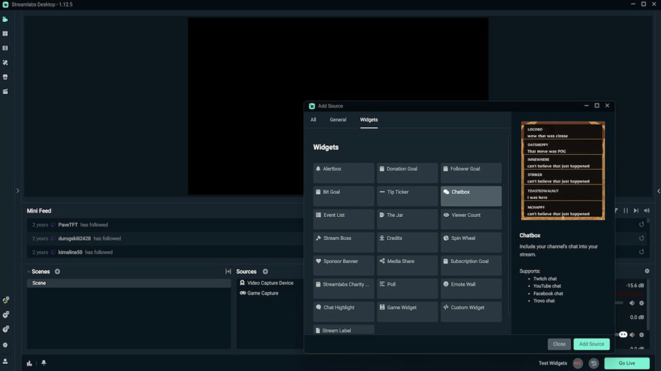Add a new source with plus icon
Image resolution: width=661 pixels, height=371 pixels.
point(265,272)
